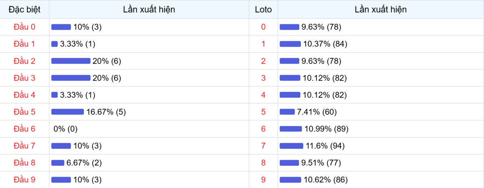Select the '10.99% (89)' value text

click(326, 129)
